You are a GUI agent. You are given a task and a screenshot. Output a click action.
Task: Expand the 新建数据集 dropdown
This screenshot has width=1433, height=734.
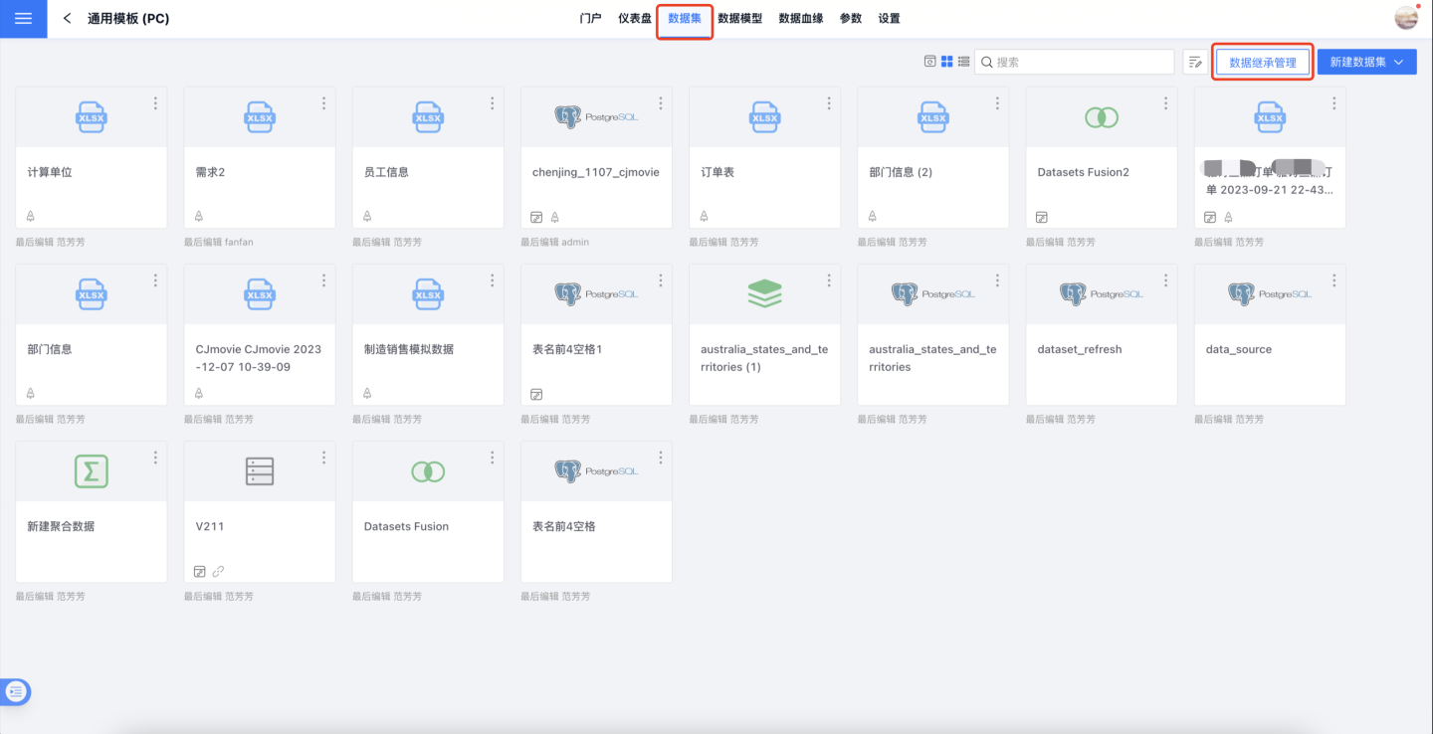[1367, 62]
